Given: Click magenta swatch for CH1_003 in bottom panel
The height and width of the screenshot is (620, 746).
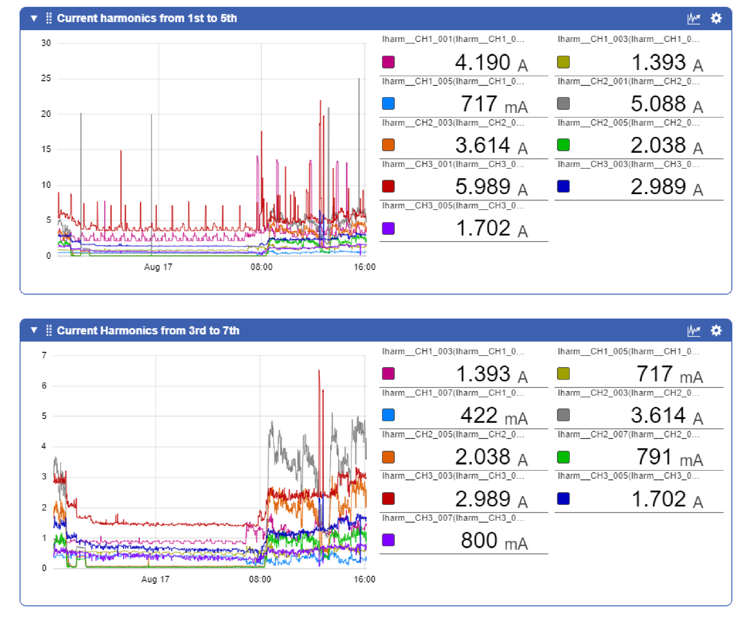Looking at the screenshot, I should point(388,374).
